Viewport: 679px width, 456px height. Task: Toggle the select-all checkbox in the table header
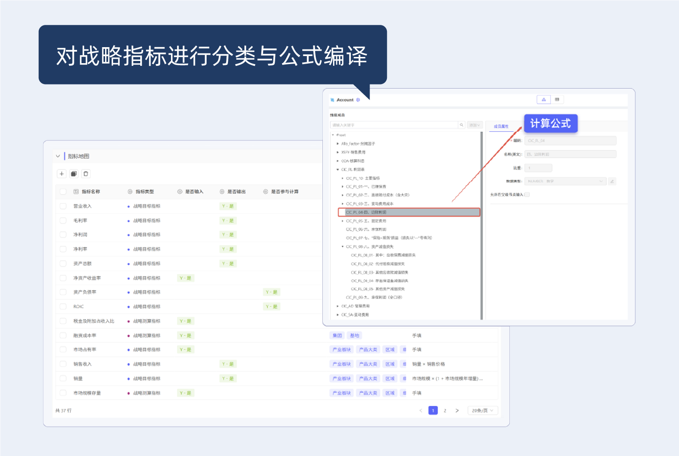click(x=63, y=192)
